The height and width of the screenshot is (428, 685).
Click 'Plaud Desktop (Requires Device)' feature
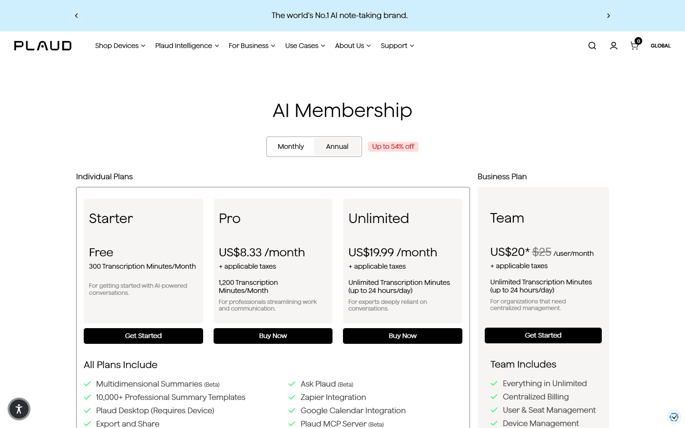click(155, 410)
